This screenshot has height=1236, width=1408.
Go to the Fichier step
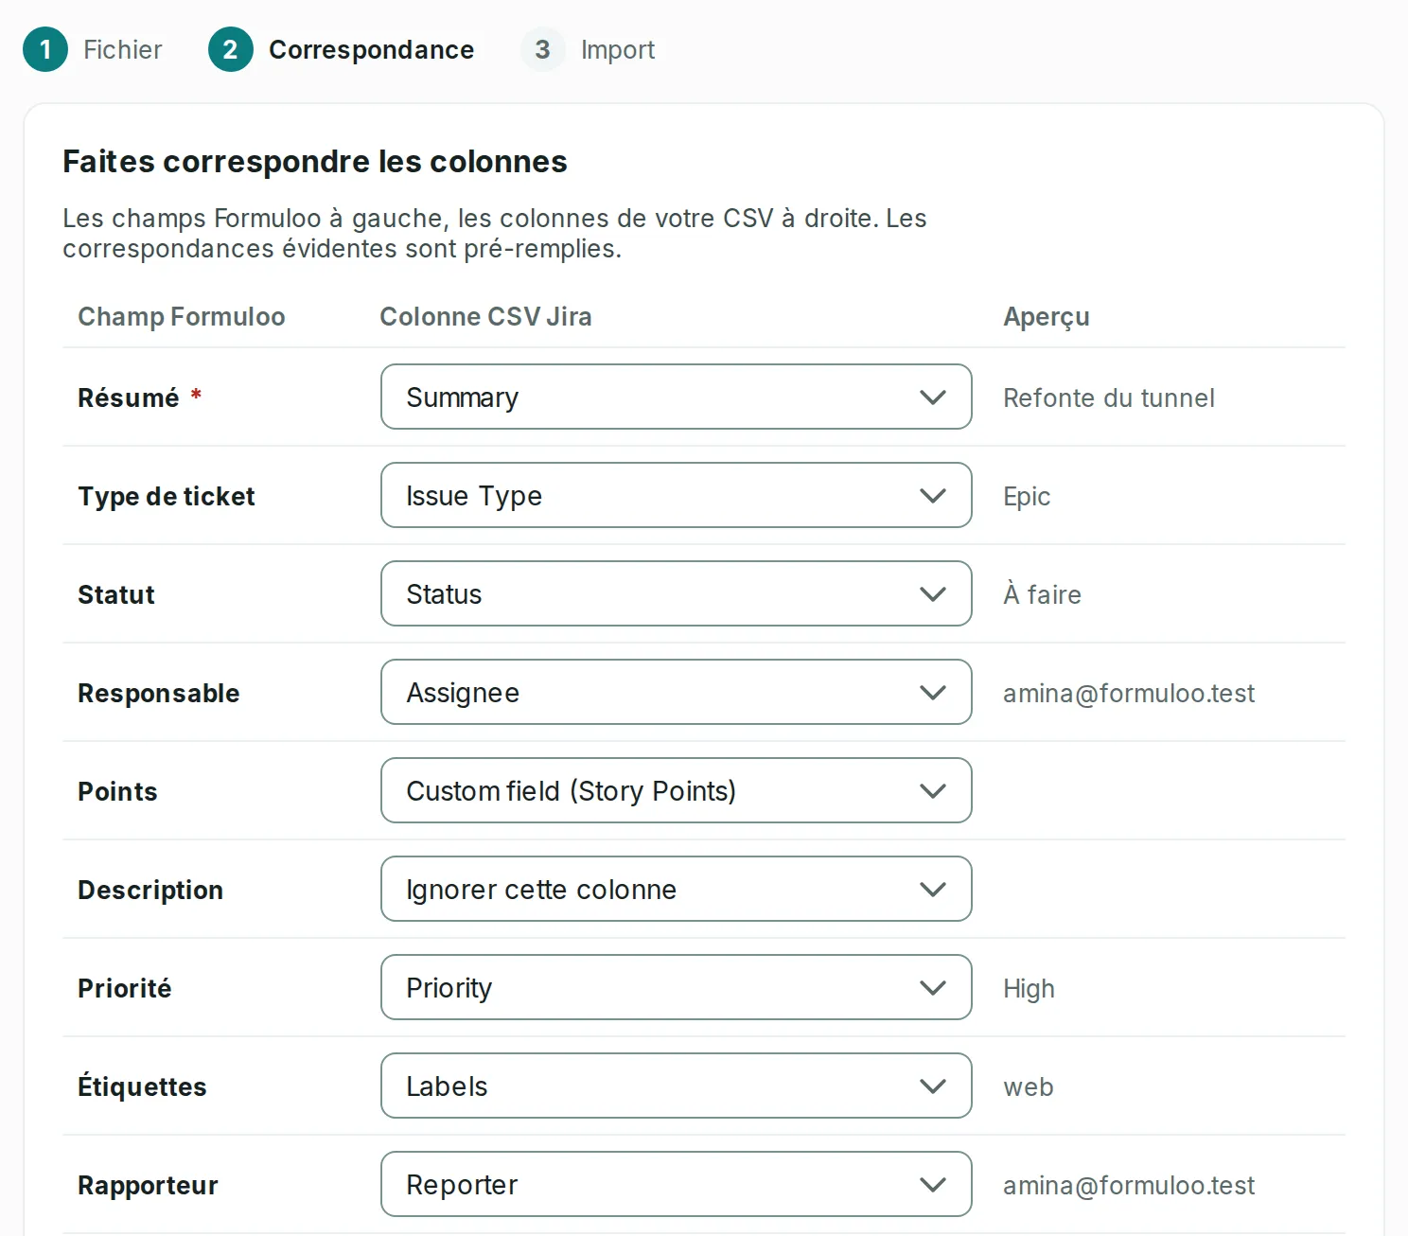pyautogui.click(x=123, y=49)
